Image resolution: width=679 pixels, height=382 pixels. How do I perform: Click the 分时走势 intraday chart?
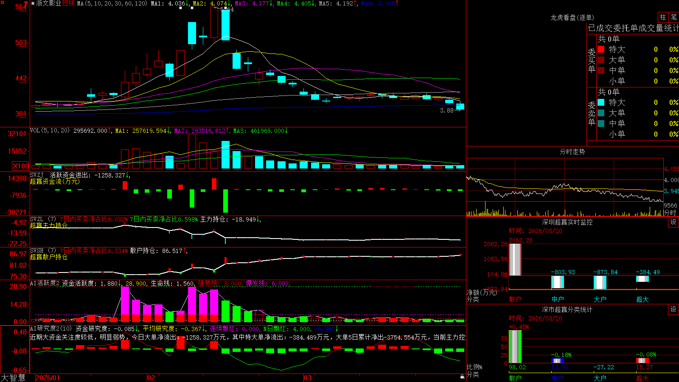[x=565, y=187]
